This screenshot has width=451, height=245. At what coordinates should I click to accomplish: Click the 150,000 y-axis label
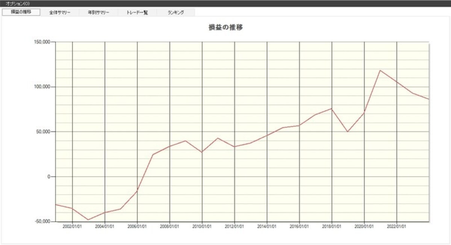click(x=42, y=42)
